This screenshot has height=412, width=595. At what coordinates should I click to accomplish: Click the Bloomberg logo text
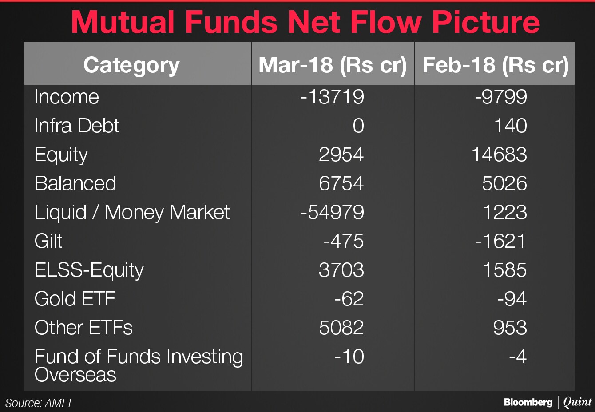[x=528, y=402]
